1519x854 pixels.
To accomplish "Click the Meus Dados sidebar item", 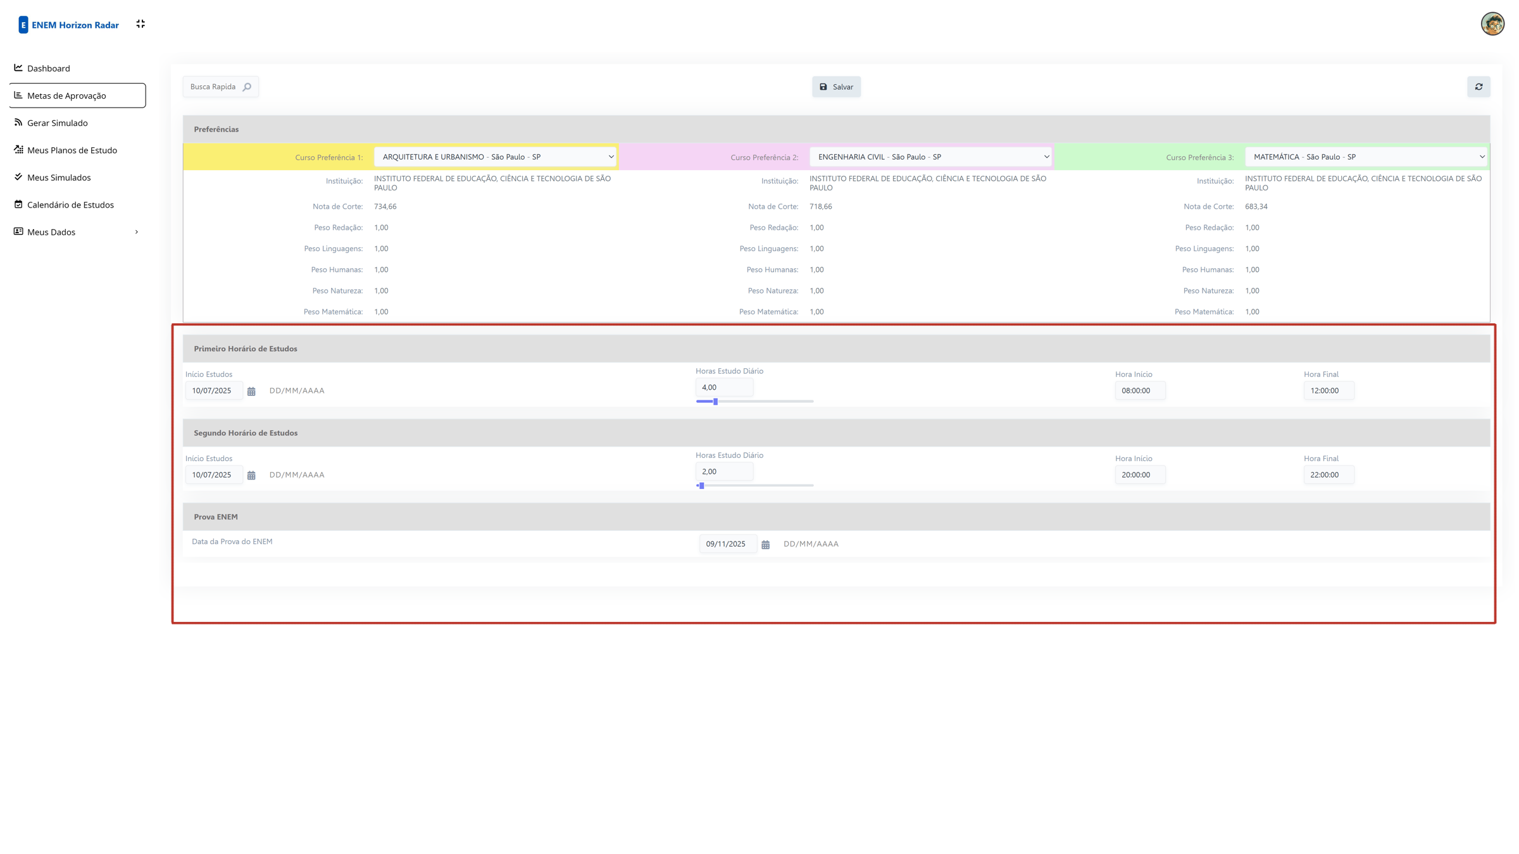I will (x=77, y=232).
